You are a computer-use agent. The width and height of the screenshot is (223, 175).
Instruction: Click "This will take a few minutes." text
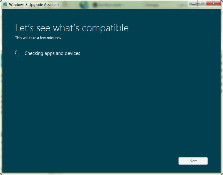(38, 38)
